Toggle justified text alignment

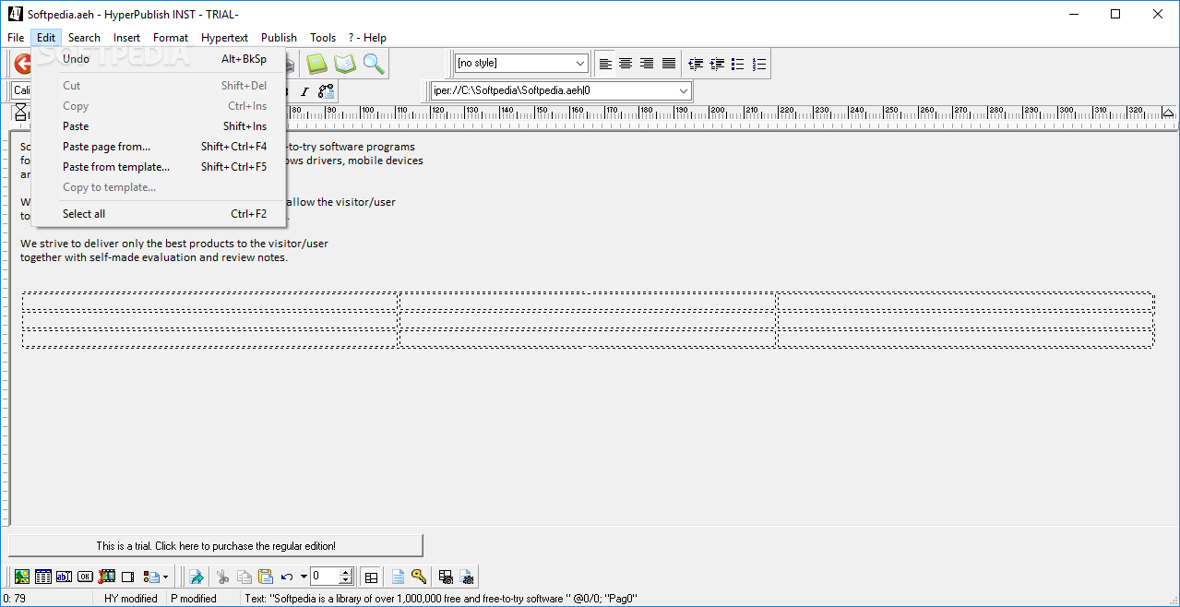[668, 64]
